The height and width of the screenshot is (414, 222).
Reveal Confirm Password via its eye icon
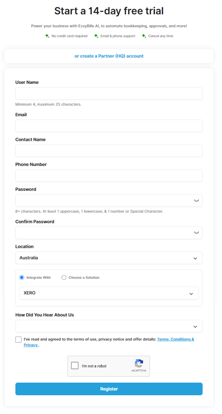tap(196, 233)
